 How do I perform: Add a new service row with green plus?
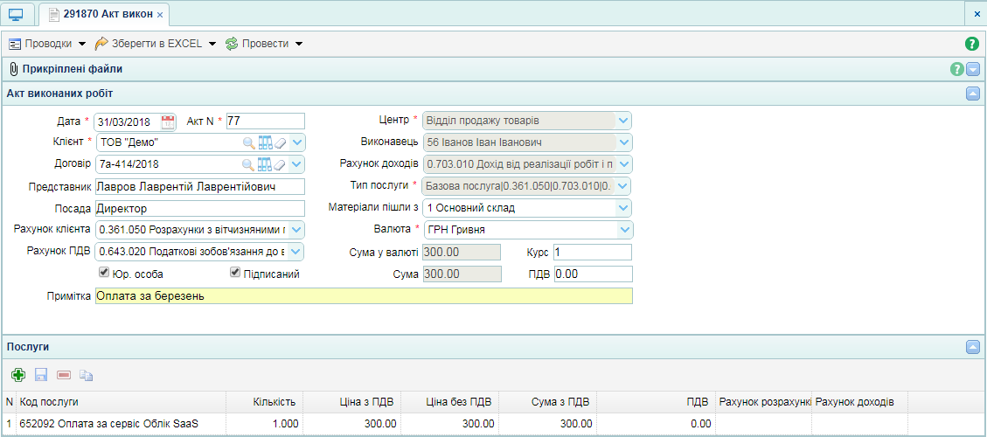click(x=18, y=375)
